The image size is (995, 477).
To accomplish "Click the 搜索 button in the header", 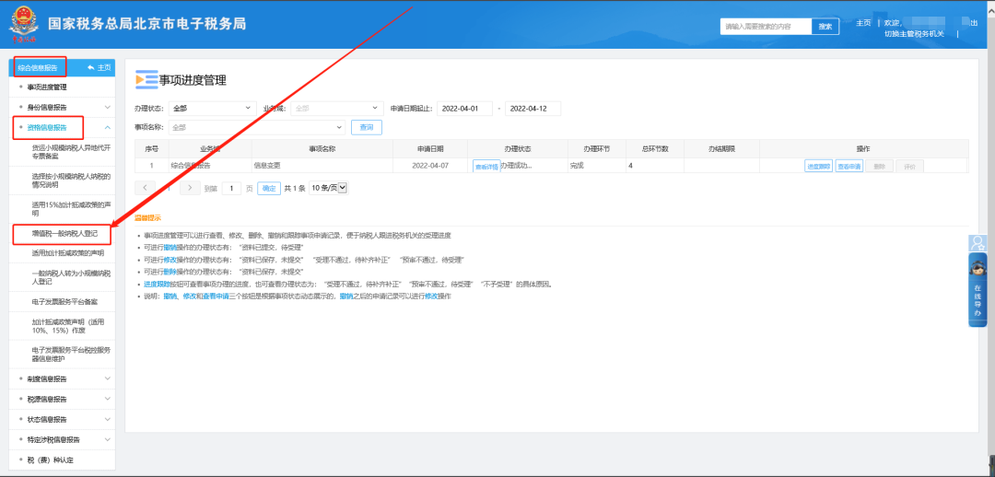I will pyautogui.click(x=825, y=26).
